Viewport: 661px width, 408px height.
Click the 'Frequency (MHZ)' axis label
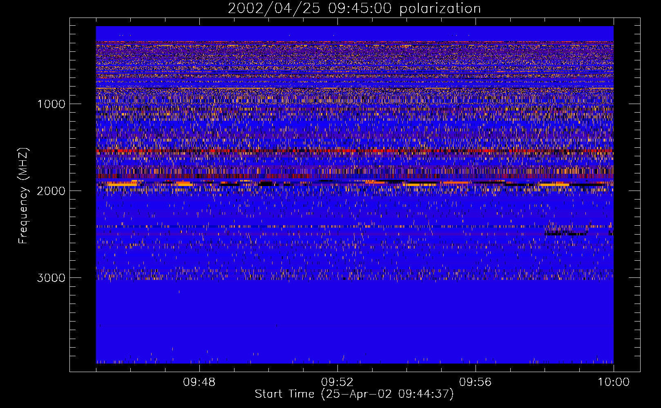pyautogui.click(x=23, y=196)
